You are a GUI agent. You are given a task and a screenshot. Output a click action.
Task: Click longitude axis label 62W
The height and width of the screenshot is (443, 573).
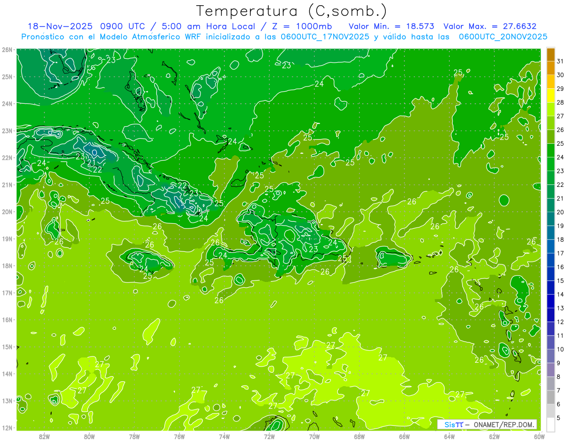coord(494,436)
